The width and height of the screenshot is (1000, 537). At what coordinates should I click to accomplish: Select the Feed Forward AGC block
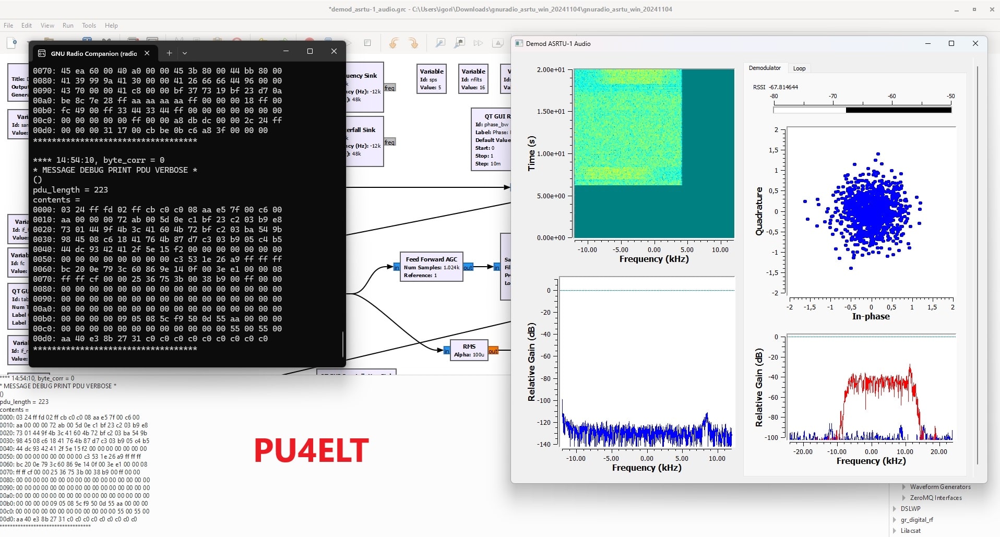tap(431, 267)
